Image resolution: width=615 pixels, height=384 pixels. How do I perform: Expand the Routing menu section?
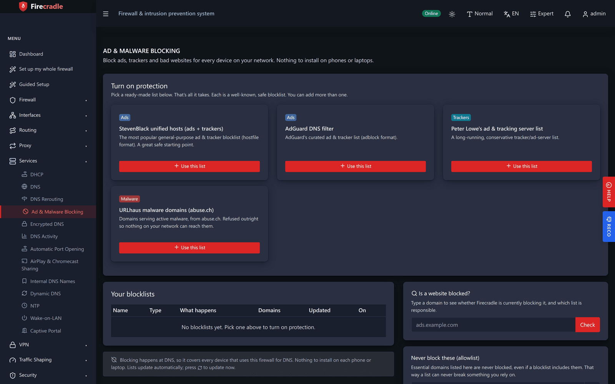coord(48,130)
